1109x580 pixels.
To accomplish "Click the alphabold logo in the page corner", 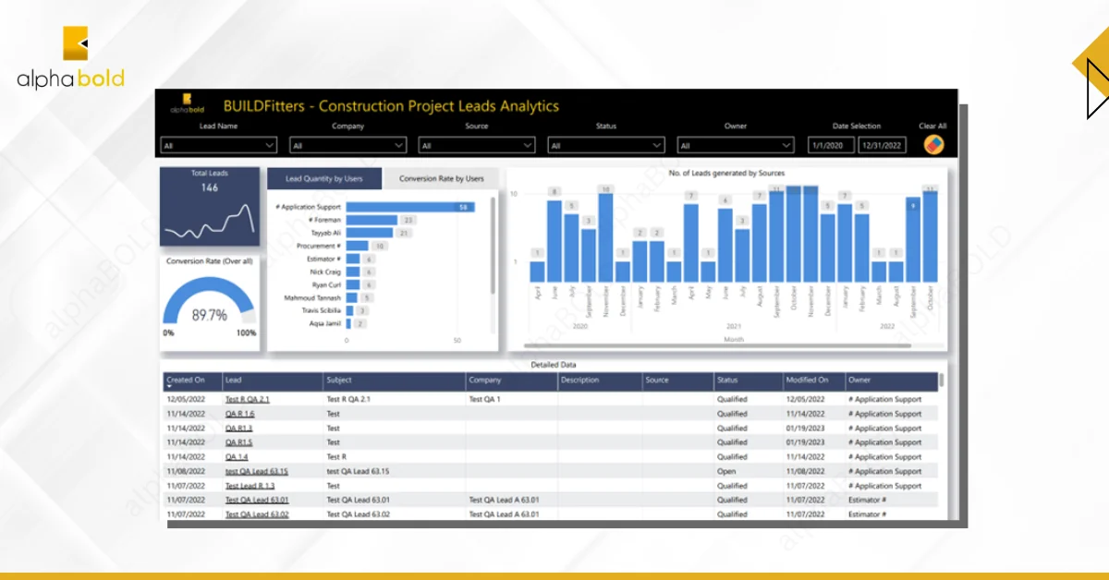I will 70,58.
